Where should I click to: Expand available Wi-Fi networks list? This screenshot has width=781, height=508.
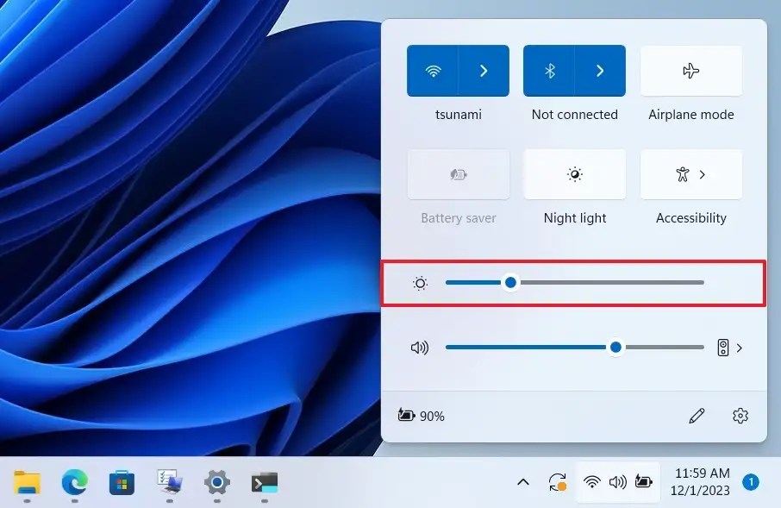[484, 70]
